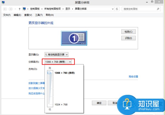Open the 显示器(S) display dropdown
The width and height of the screenshot is (165, 115).
[x=56, y=54]
